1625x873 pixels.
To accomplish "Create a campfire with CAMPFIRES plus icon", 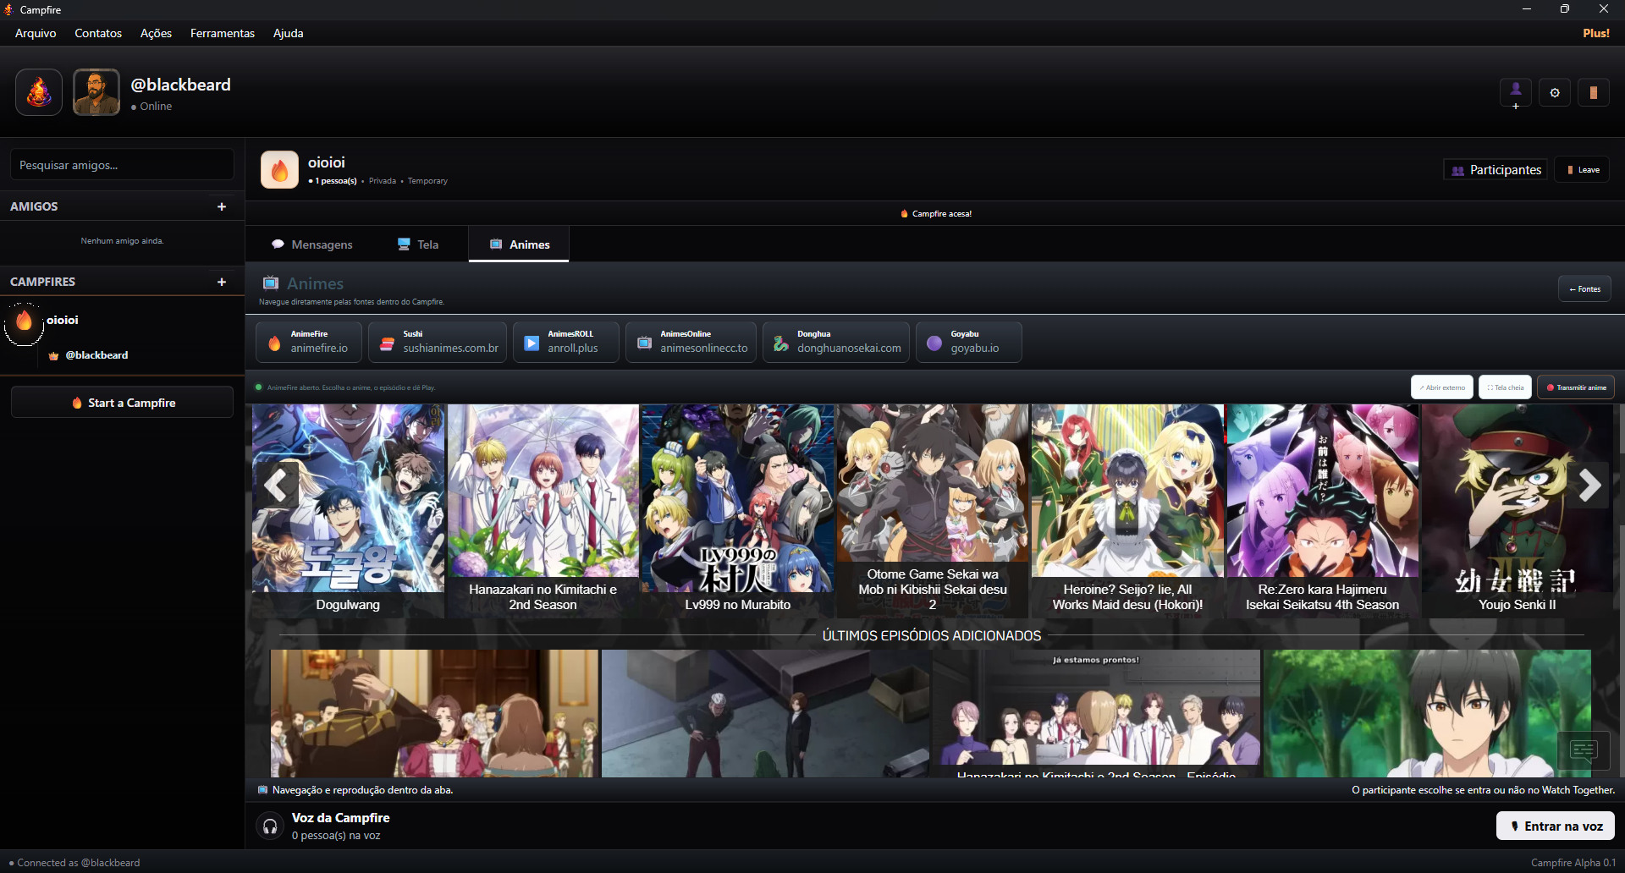I will pos(222,282).
